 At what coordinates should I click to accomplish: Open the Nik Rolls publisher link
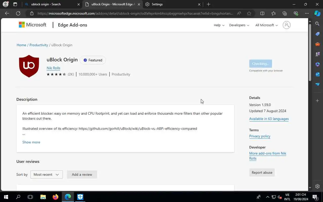[x=53, y=68]
